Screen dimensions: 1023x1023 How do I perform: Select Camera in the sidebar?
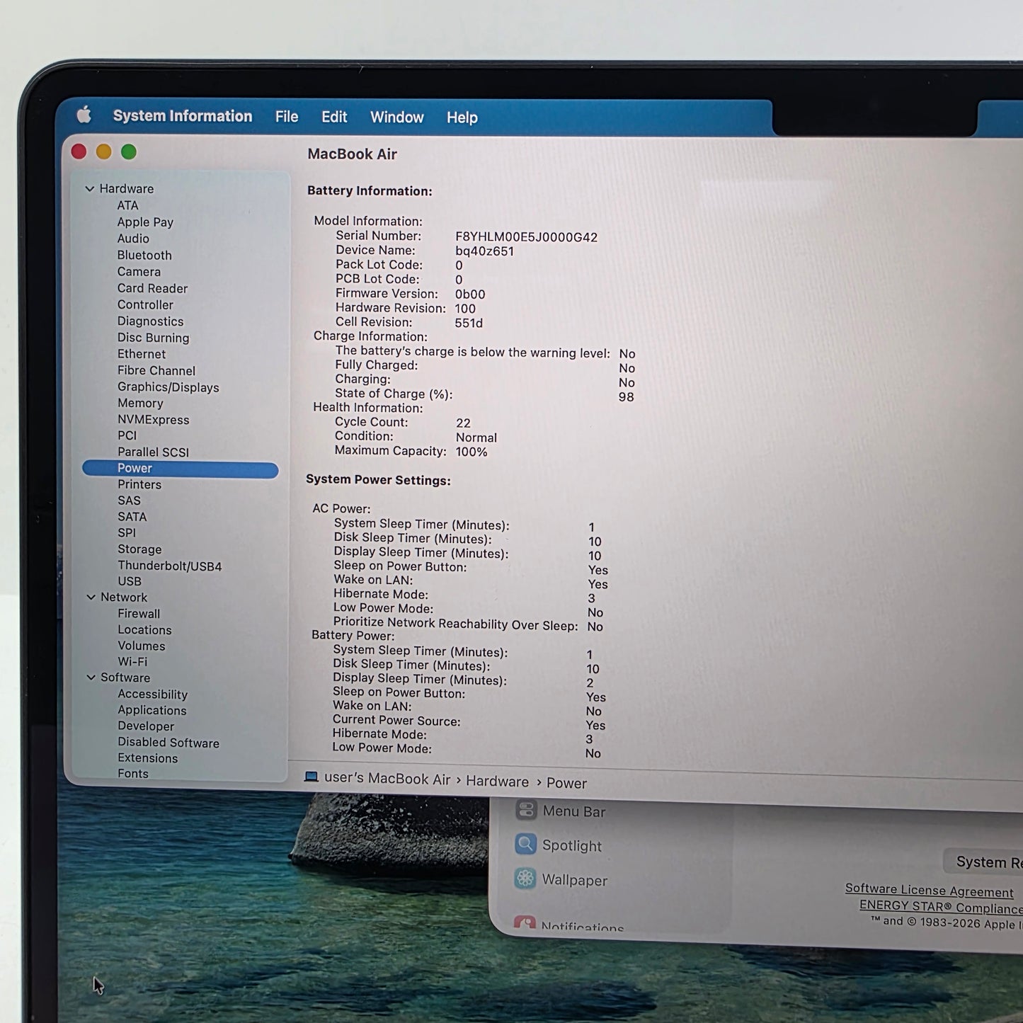[x=139, y=271]
